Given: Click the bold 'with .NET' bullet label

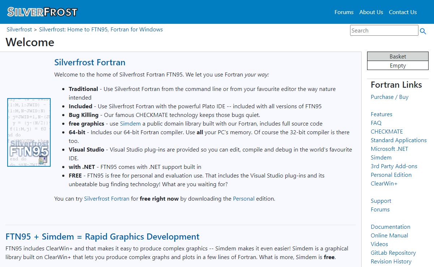Looking at the screenshot, I should pyautogui.click(x=82, y=167).
